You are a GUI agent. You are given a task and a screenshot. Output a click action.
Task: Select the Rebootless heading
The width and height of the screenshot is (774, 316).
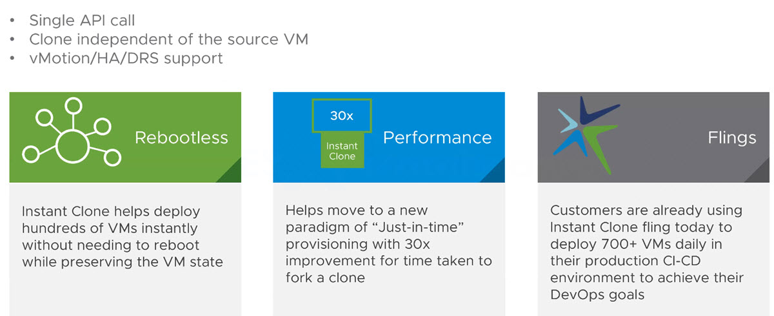pyautogui.click(x=181, y=138)
